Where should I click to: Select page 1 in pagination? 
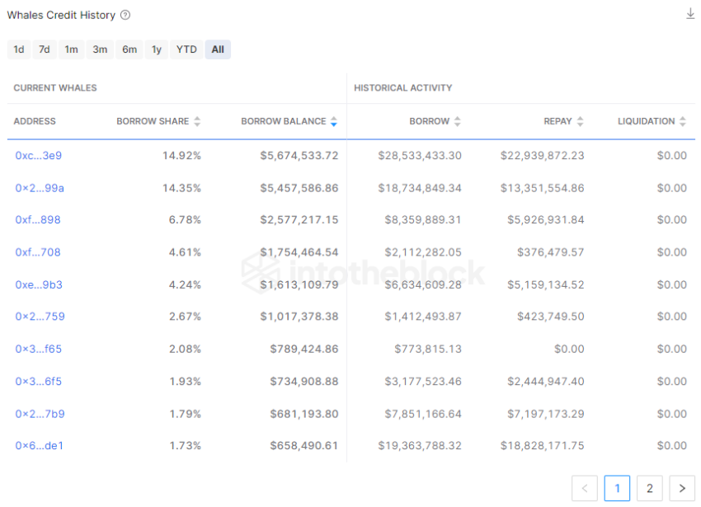[x=617, y=488]
